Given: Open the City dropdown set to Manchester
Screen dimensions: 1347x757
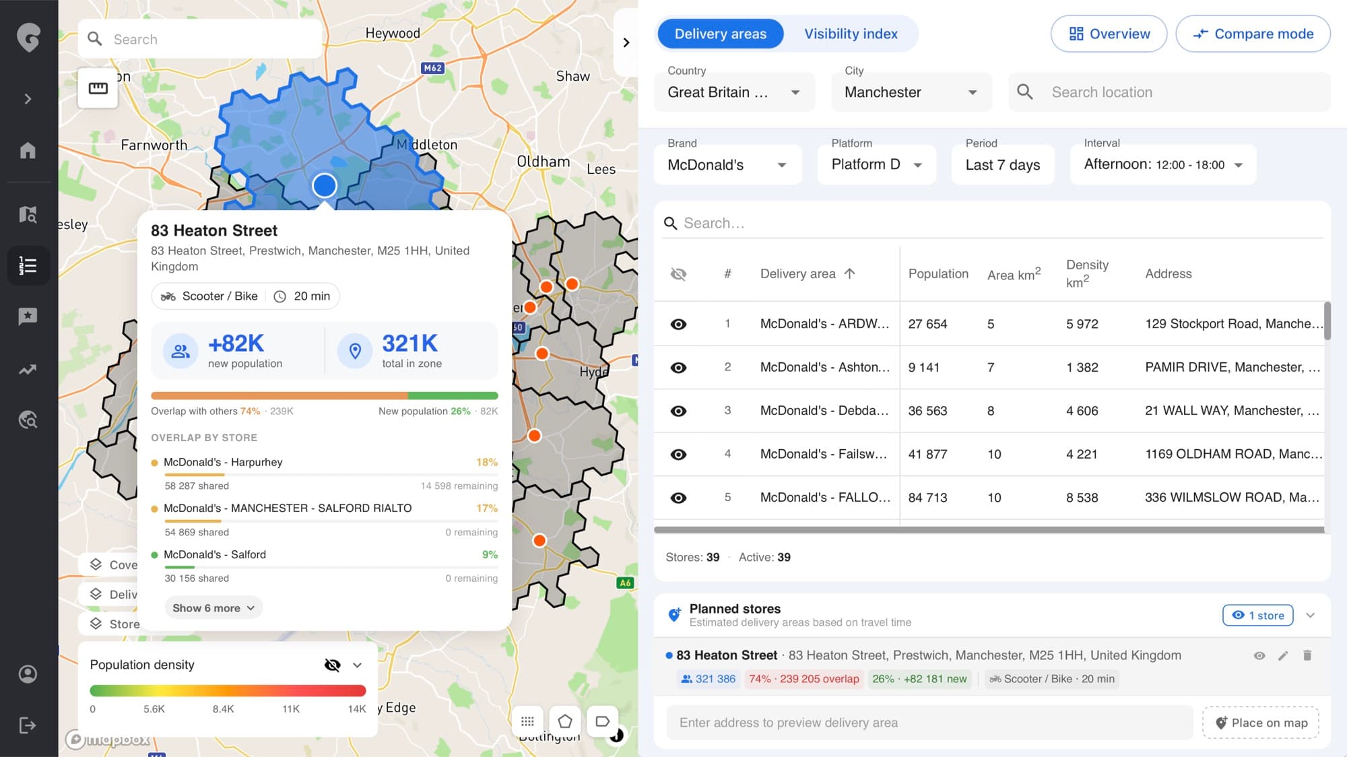Looking at the screenshot, I should (911, 92).
